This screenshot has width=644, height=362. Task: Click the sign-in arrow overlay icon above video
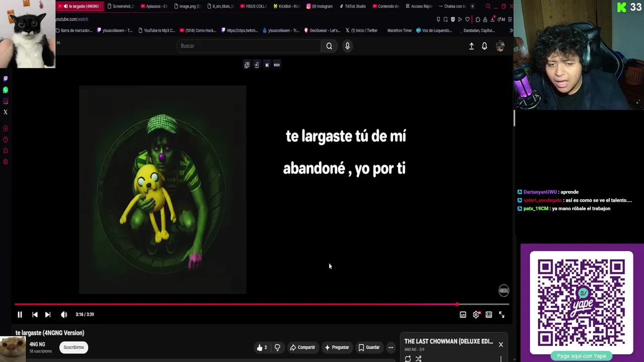click(256, 65)
